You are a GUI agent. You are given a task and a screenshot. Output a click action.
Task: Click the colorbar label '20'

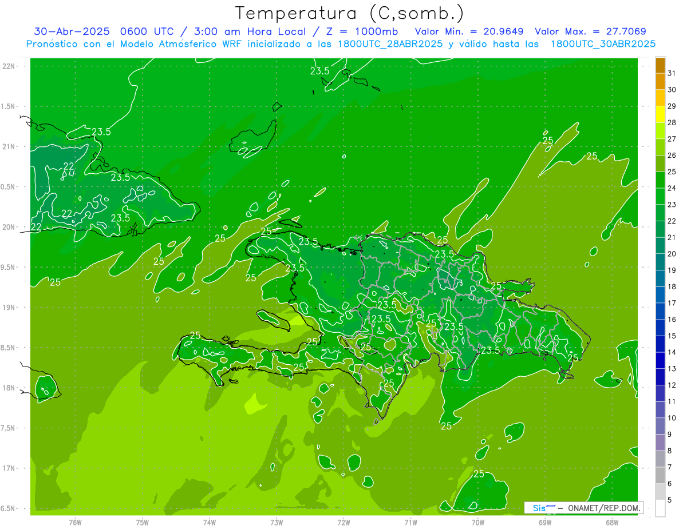[x=672, y=254]
